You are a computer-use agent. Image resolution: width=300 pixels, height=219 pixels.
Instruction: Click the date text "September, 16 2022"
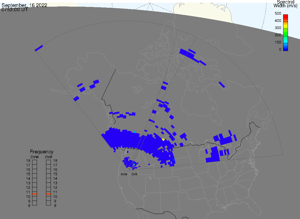pos(24,5)
